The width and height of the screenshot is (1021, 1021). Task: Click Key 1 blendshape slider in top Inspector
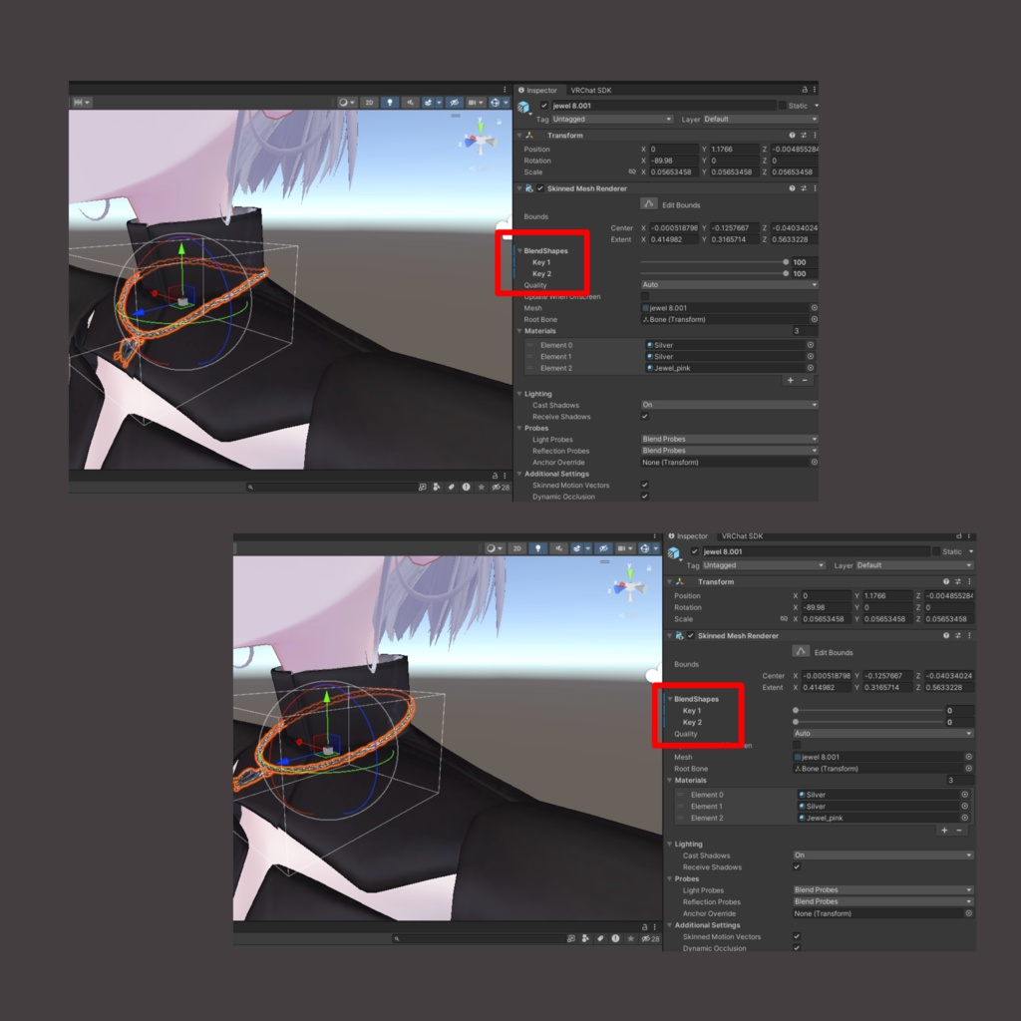(714, 262)
